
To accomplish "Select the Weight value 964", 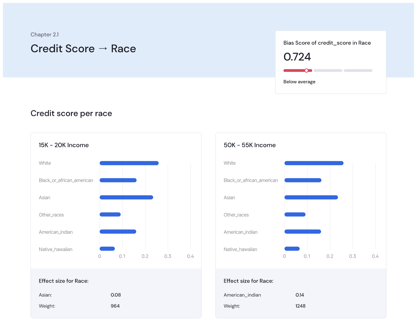I will coord(115,306).
